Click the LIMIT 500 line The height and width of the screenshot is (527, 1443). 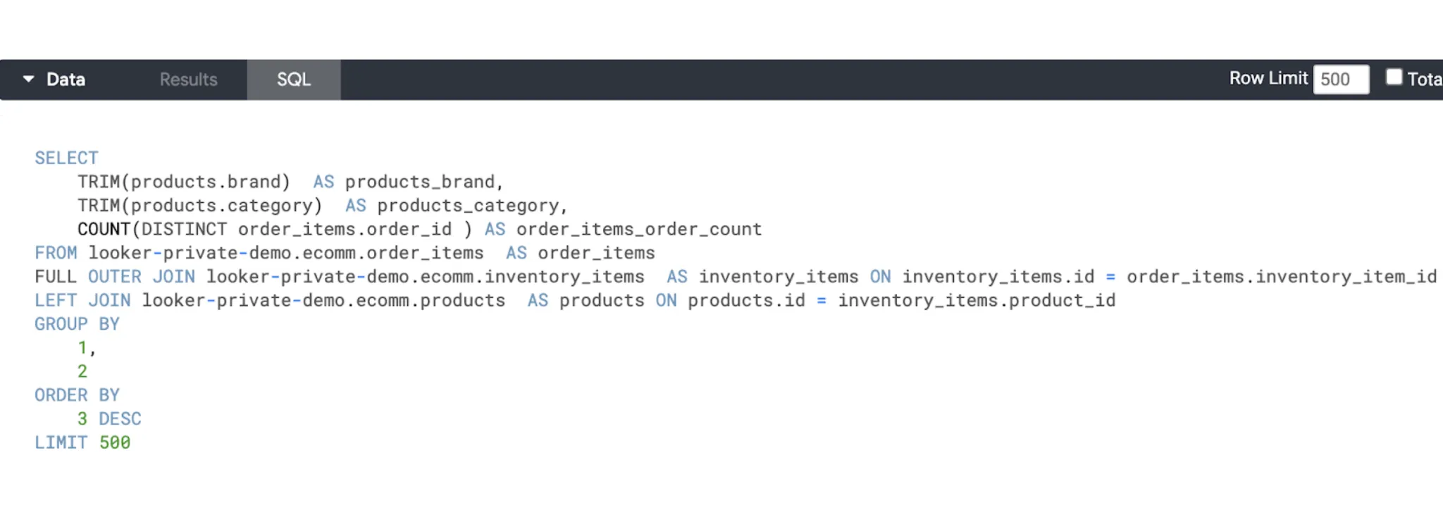pyautogui.click(x=82, y=442)
